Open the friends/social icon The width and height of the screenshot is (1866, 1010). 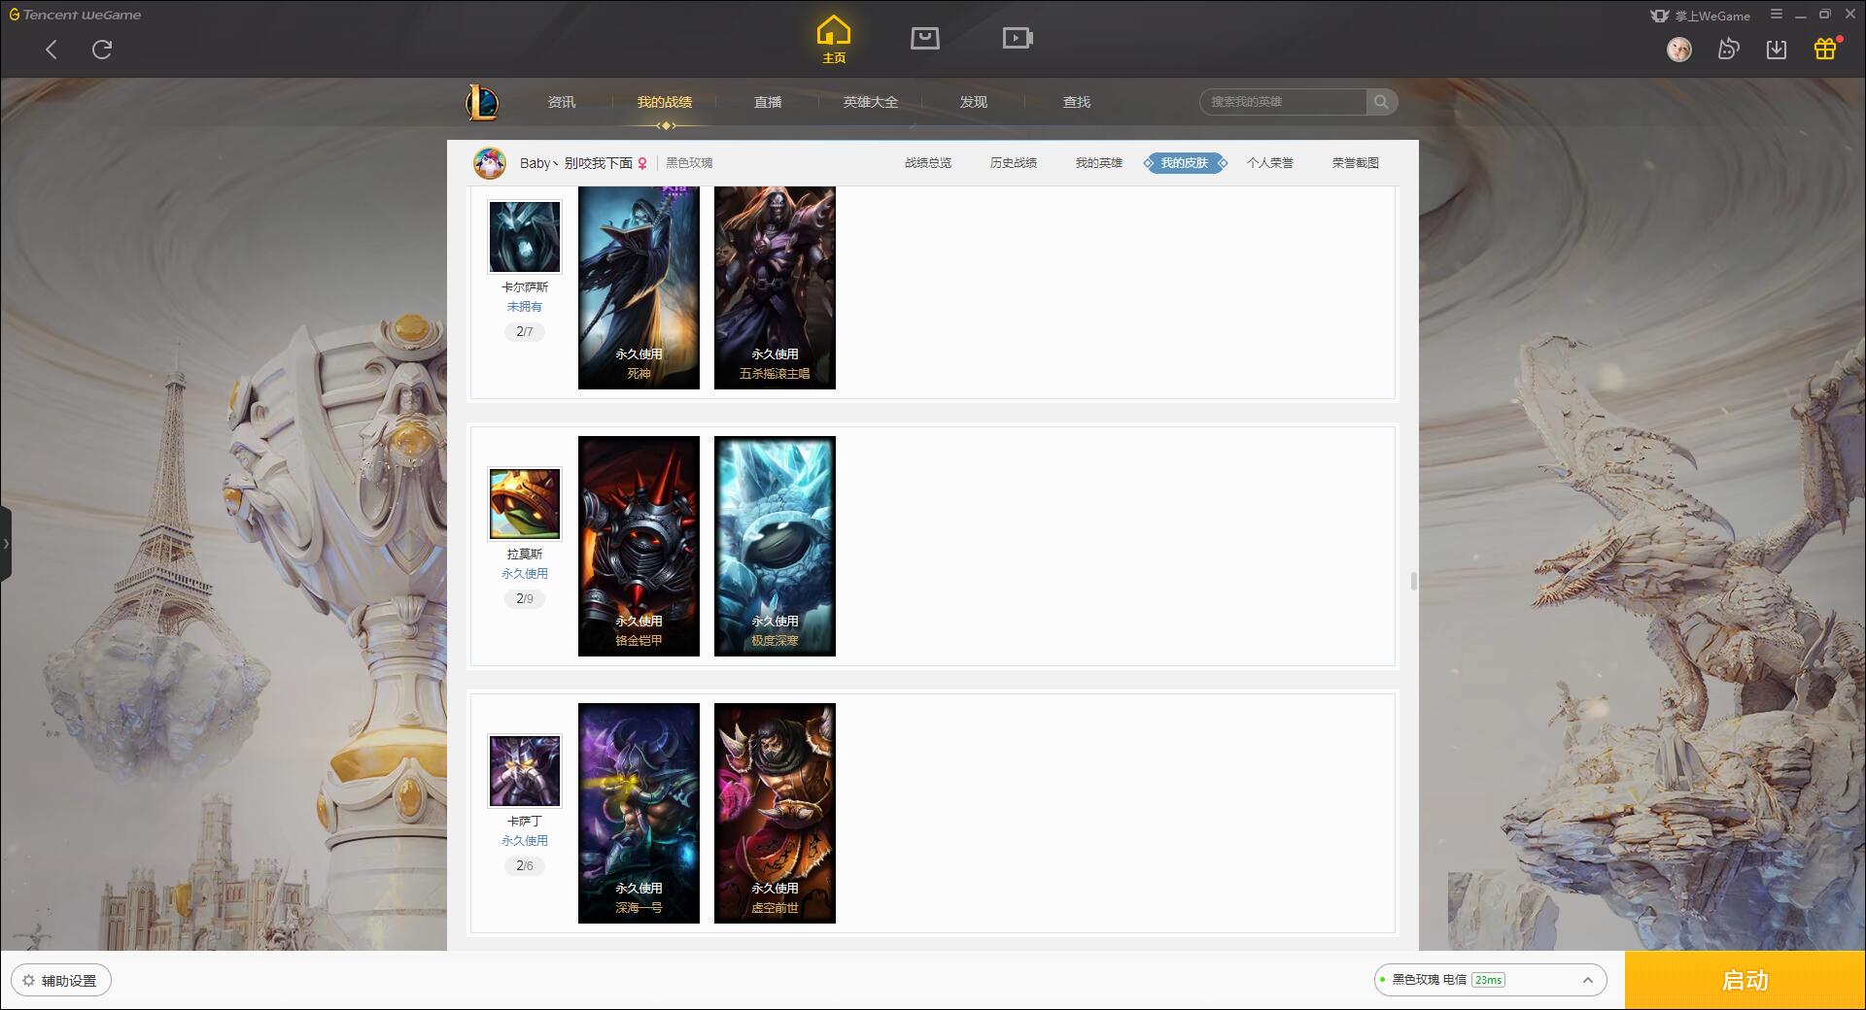pyautogui.click(x=1728, y=50)
